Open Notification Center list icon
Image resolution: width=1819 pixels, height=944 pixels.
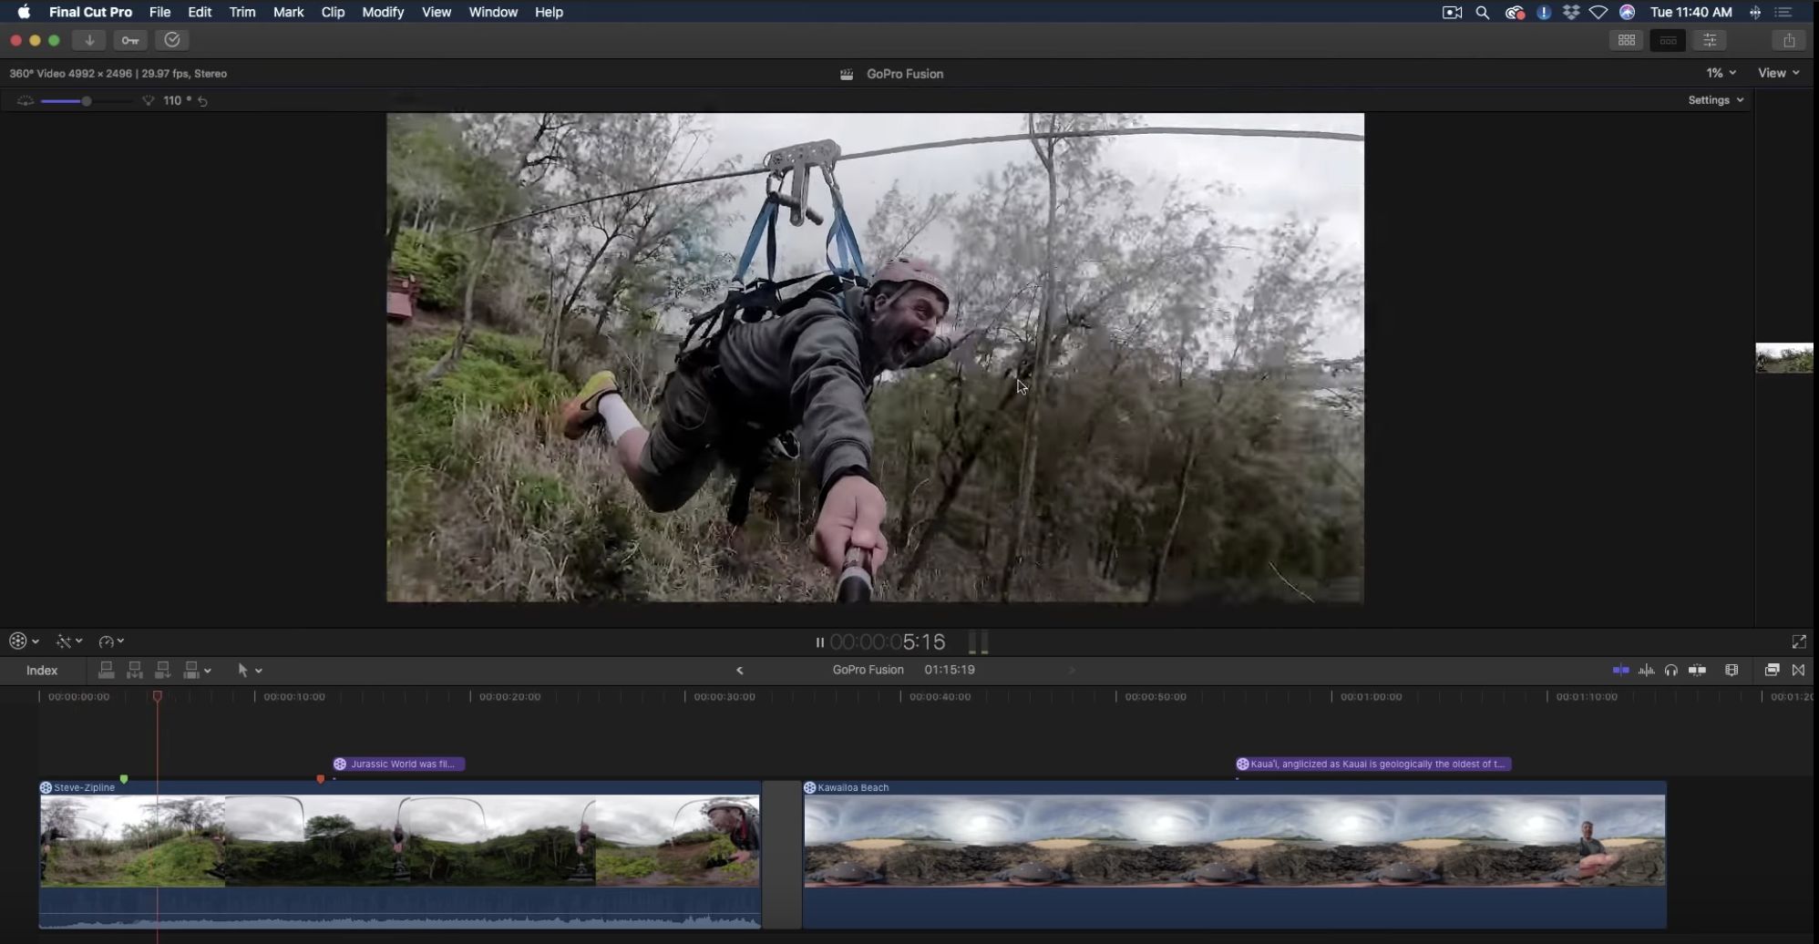coord(1784,13)
